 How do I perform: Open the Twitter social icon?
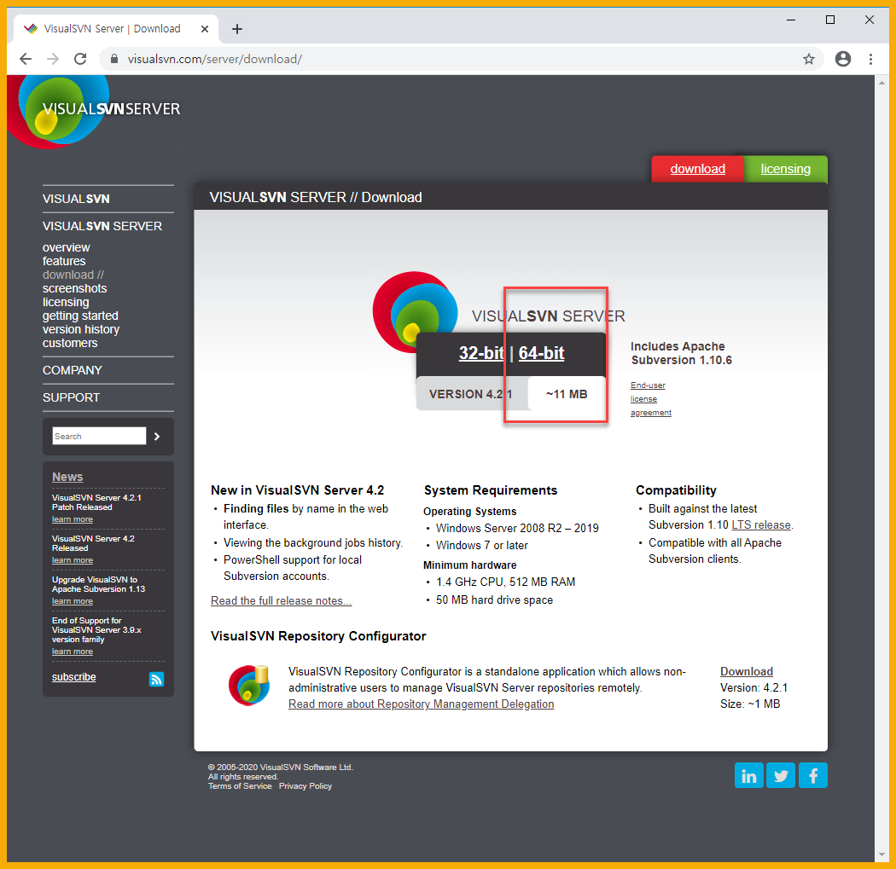[x=781, y=775]
